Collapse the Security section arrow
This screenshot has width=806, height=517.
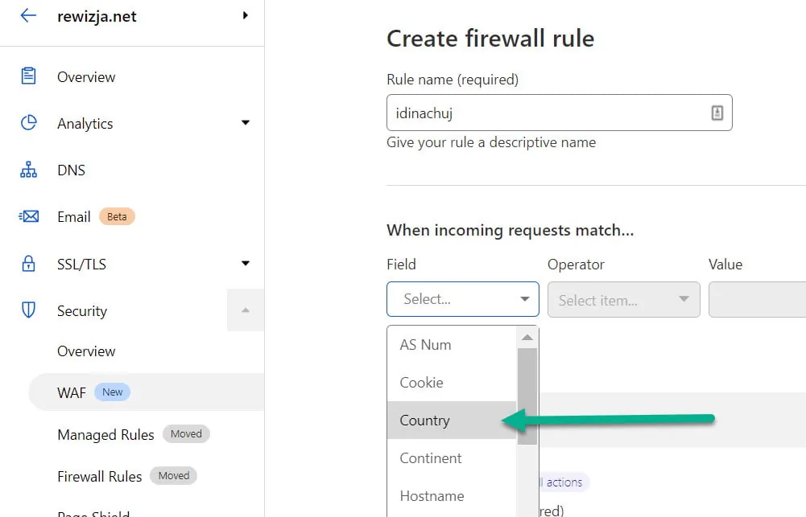pyautogui.click(x=246, y=310)
